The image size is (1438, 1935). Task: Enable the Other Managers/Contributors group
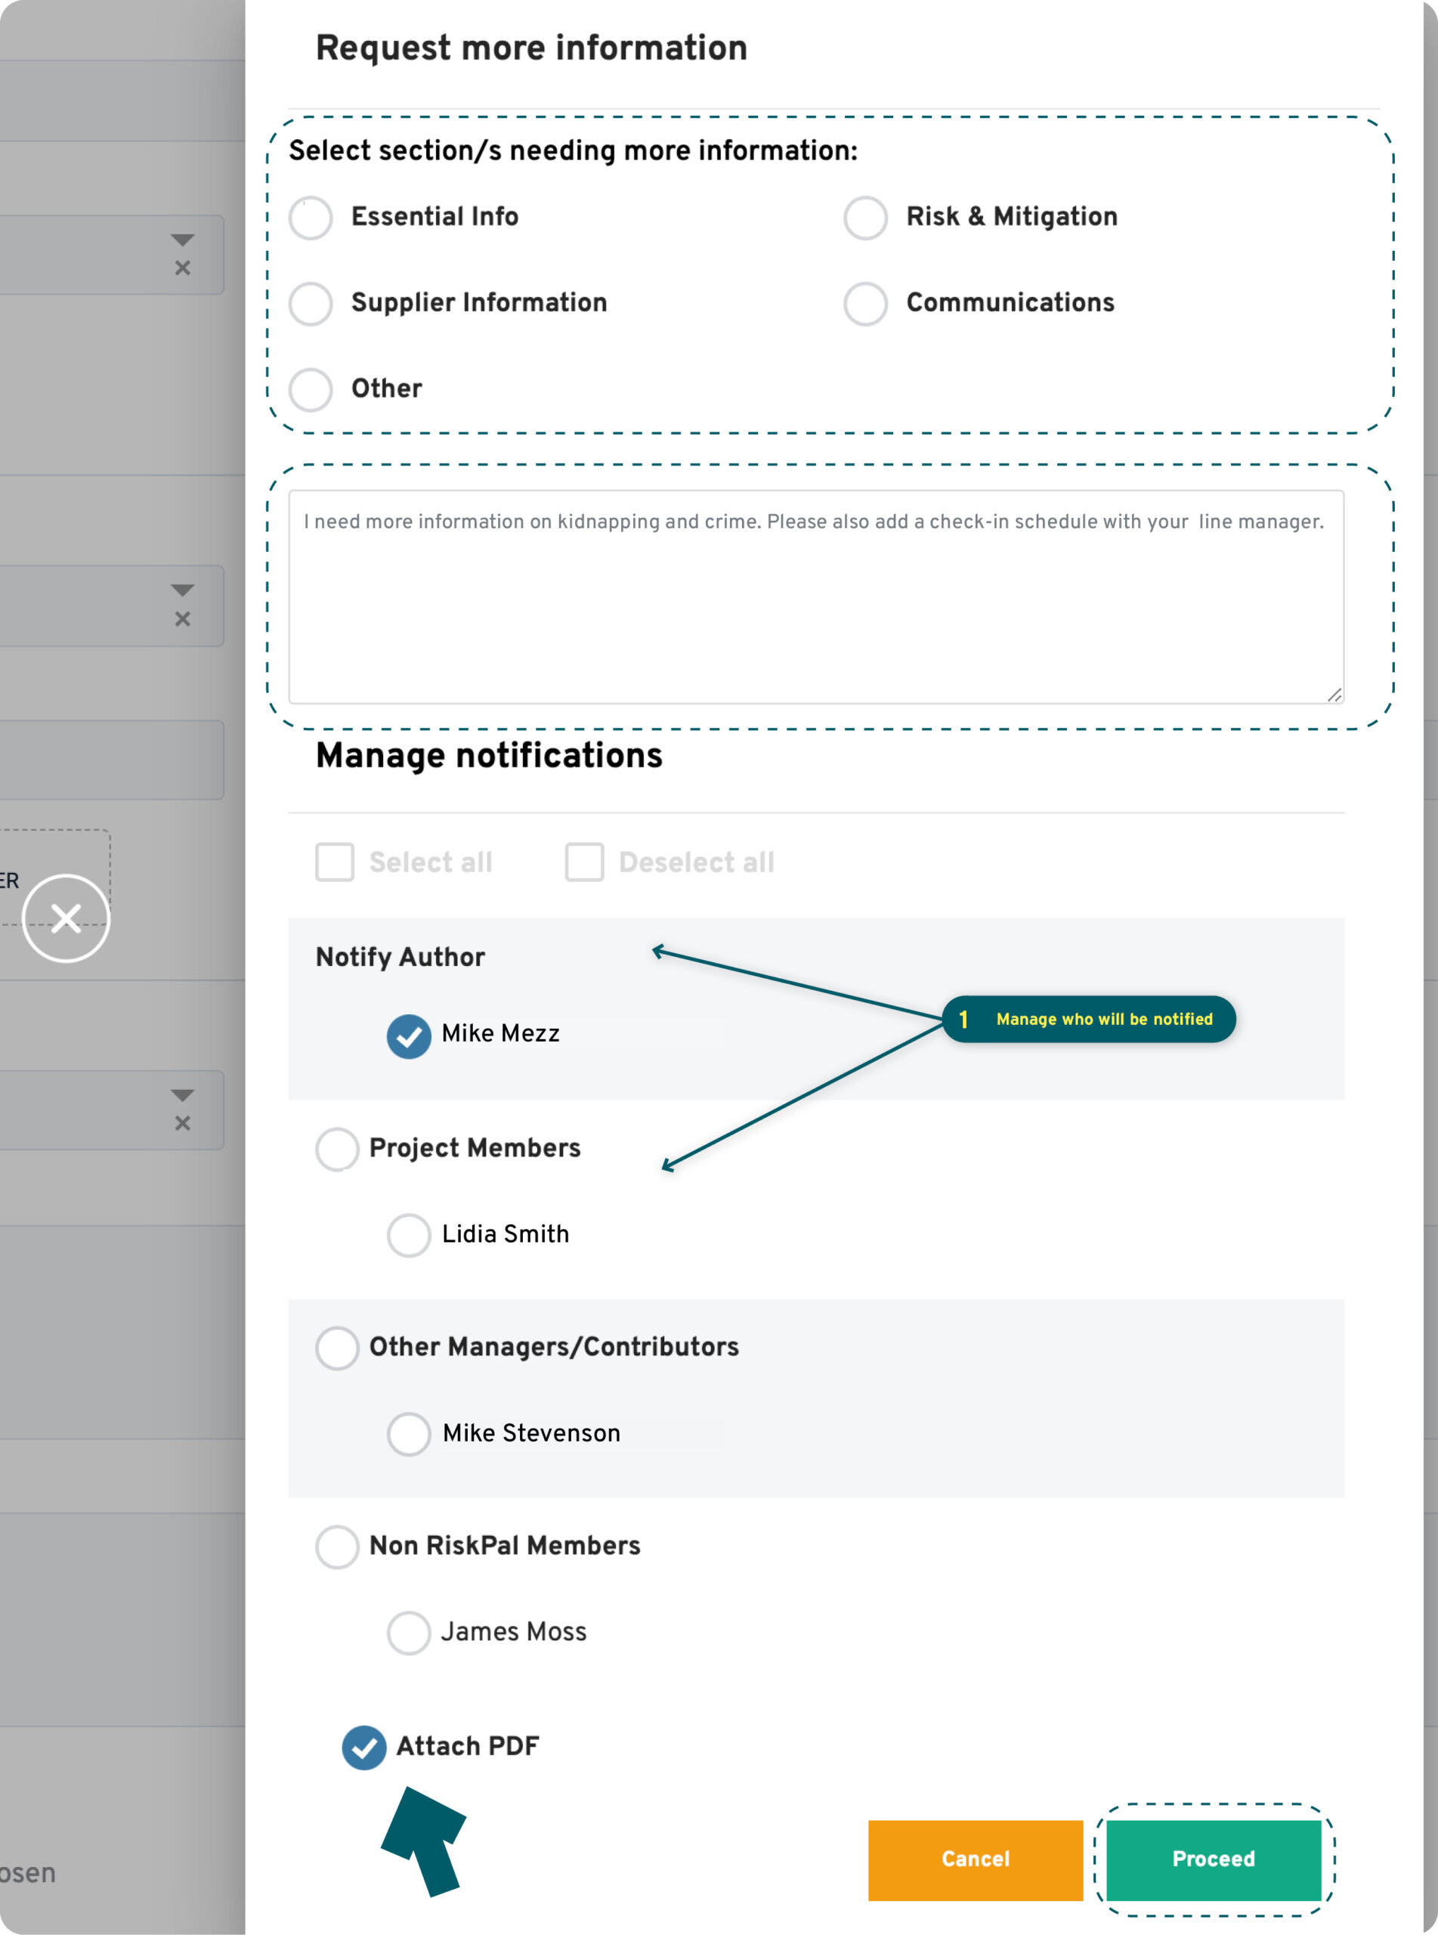(337, 1348)
